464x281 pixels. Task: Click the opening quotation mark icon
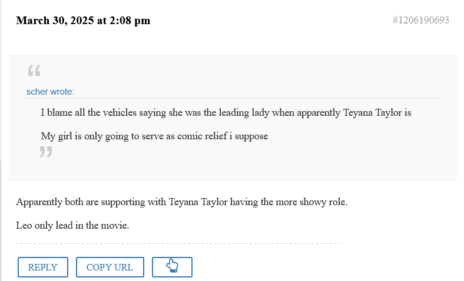34,71
